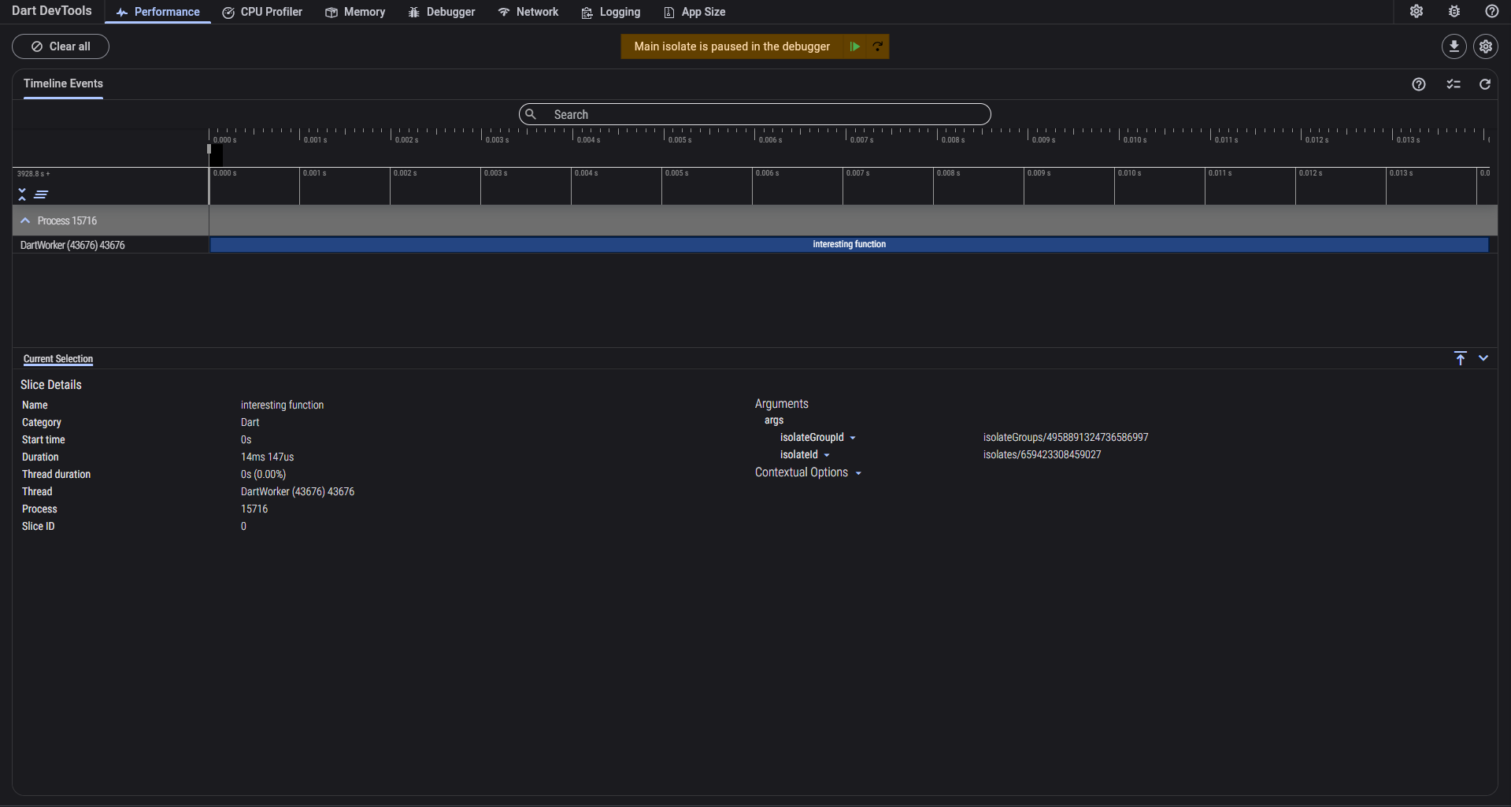Move details panel to top arrow icon
Image resolution: width=1511 pixels, height=807 pixels.
pyautogui.click(x=1460, y=358)
